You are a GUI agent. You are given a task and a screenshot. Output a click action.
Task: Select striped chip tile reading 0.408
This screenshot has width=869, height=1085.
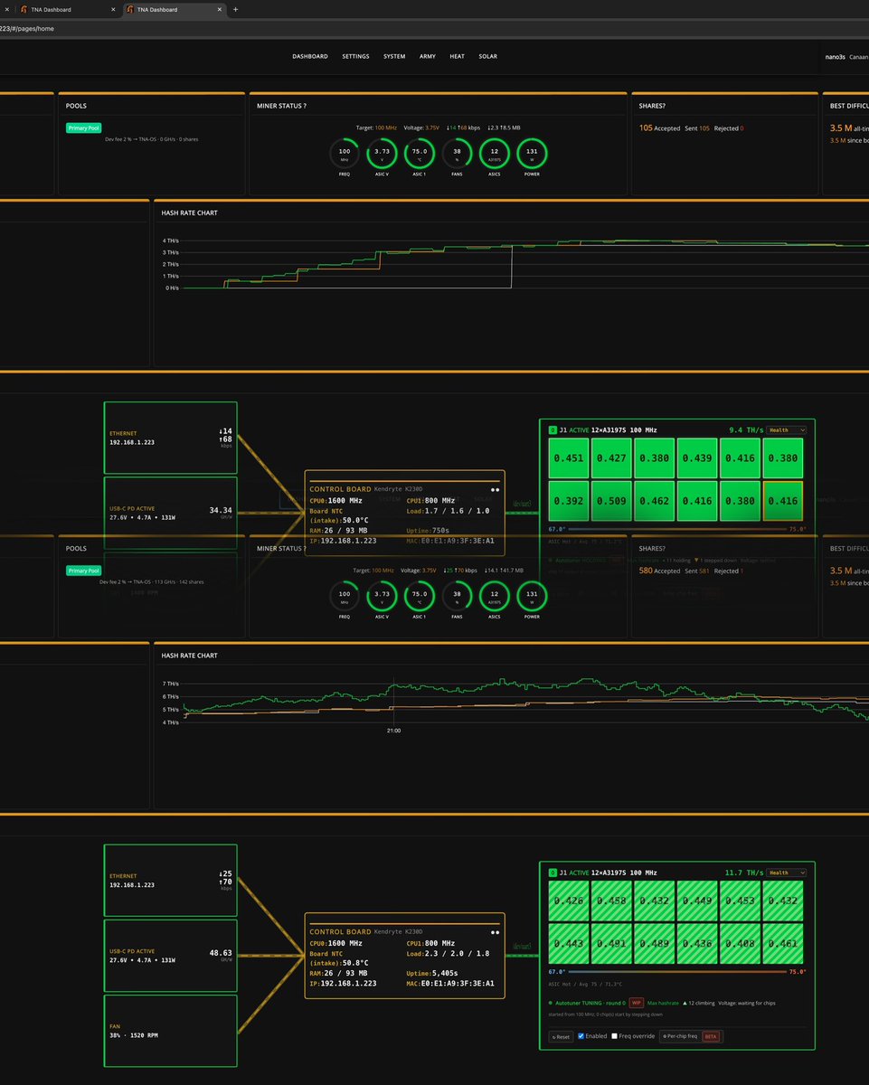(x=740, y=943)
